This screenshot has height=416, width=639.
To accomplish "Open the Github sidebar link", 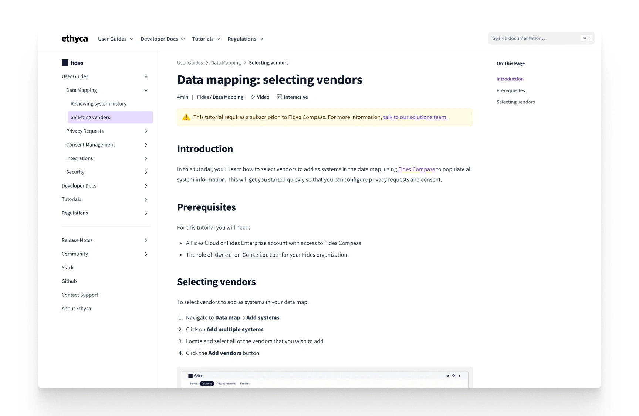I will click(69, 281).
